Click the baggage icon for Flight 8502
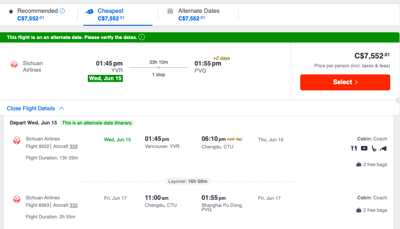This screenshot has width=400, height=229. click(359, 165)
